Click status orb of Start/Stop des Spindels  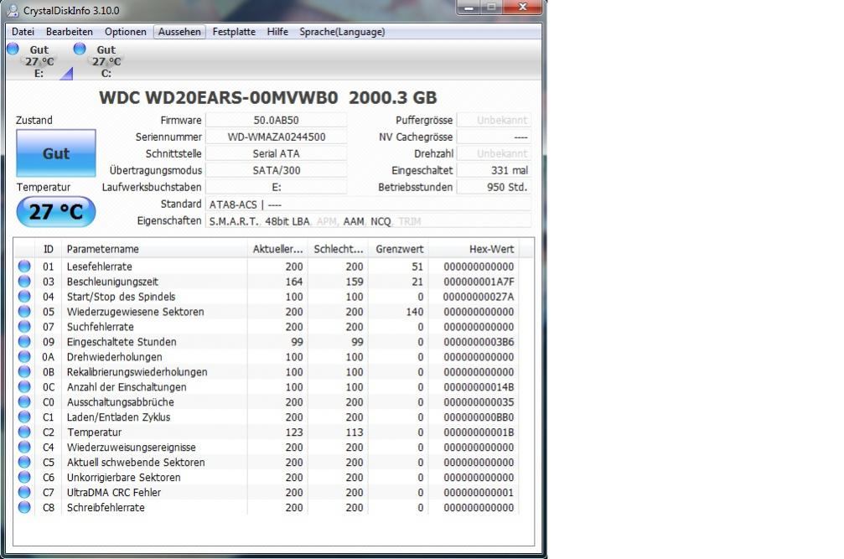click(24, 297)
